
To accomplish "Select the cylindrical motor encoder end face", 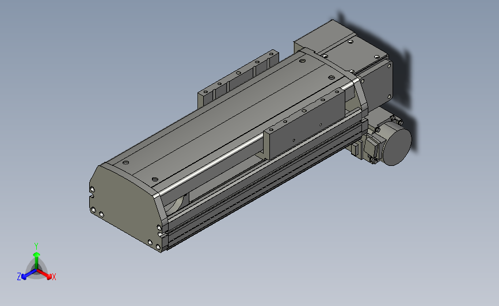I will click(x=397, y=147).
